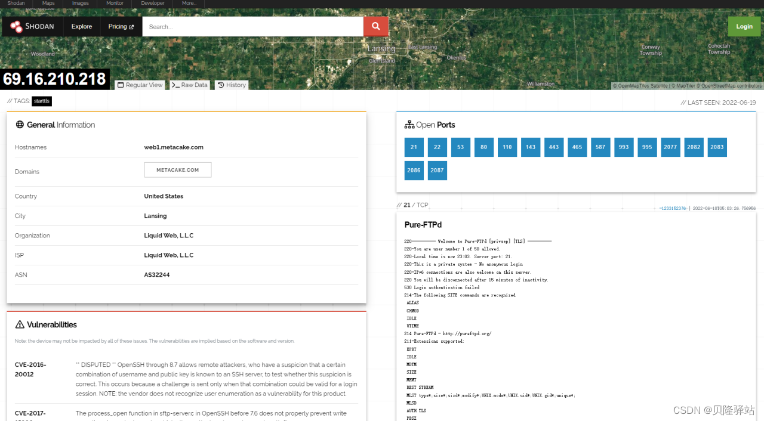764x421 pixels.
Task: Jump to open port 2082
Action: coord(694,147)
